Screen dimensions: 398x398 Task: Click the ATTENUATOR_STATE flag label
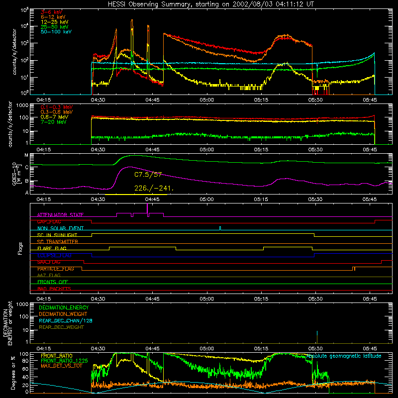pos(60,215)
